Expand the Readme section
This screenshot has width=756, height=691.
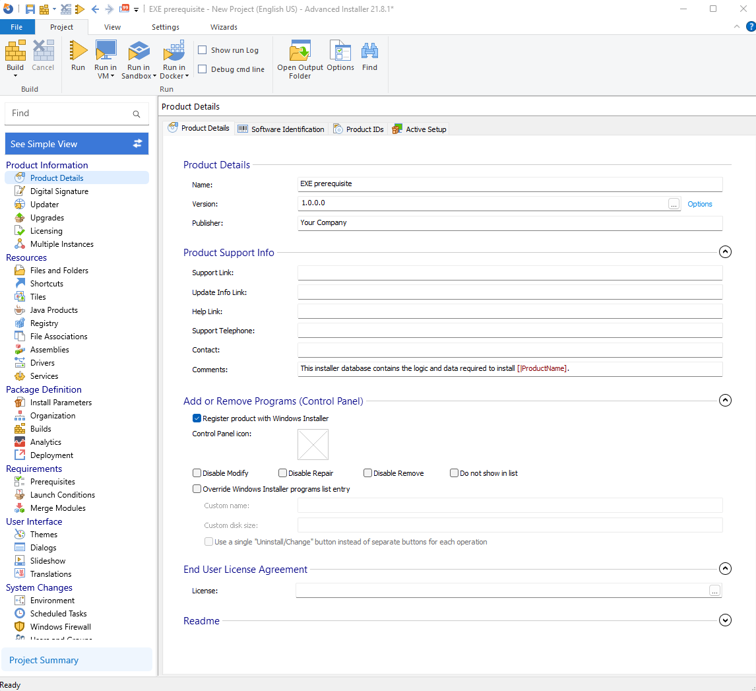click(x=725, y=620)
